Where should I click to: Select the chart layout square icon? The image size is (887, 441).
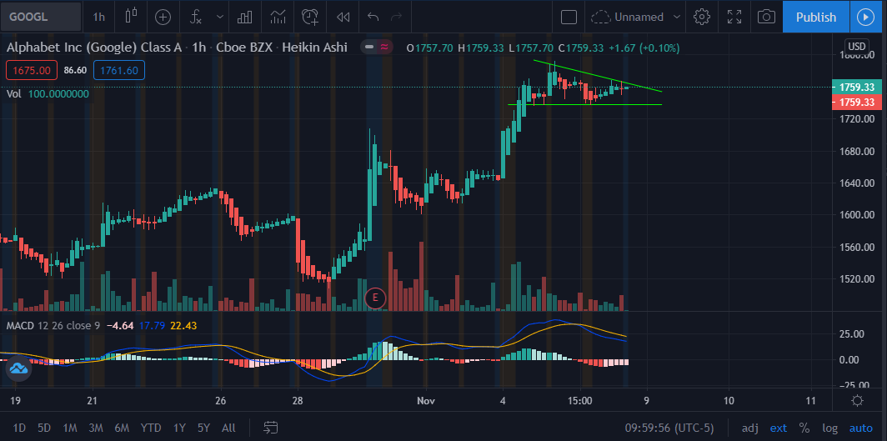click(569, 17)
